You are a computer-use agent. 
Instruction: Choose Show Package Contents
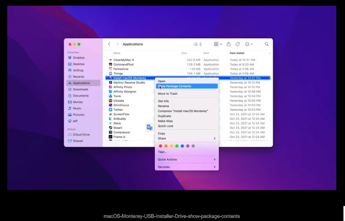tap(187, 86)
